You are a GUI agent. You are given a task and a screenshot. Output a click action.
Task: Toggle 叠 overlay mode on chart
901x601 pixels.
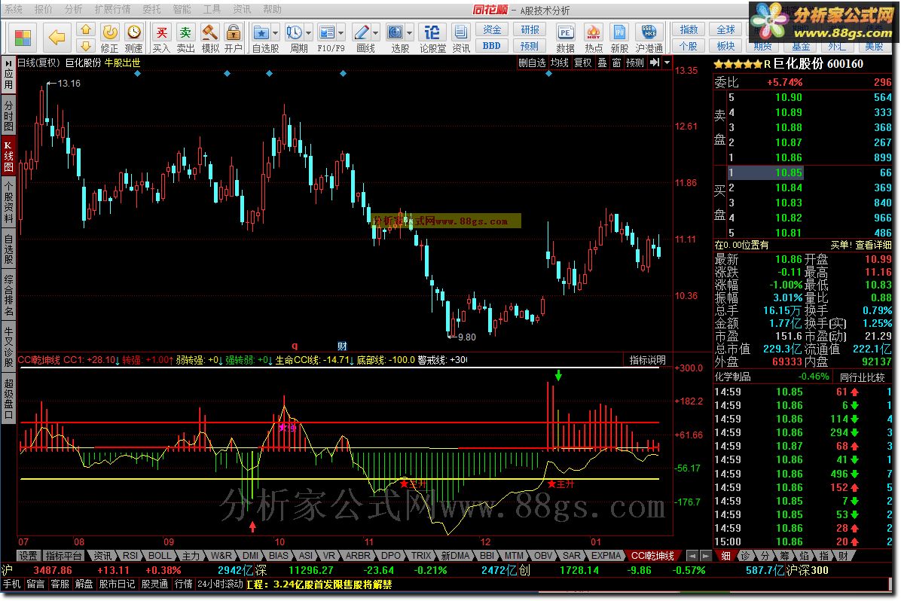[602, 63]
